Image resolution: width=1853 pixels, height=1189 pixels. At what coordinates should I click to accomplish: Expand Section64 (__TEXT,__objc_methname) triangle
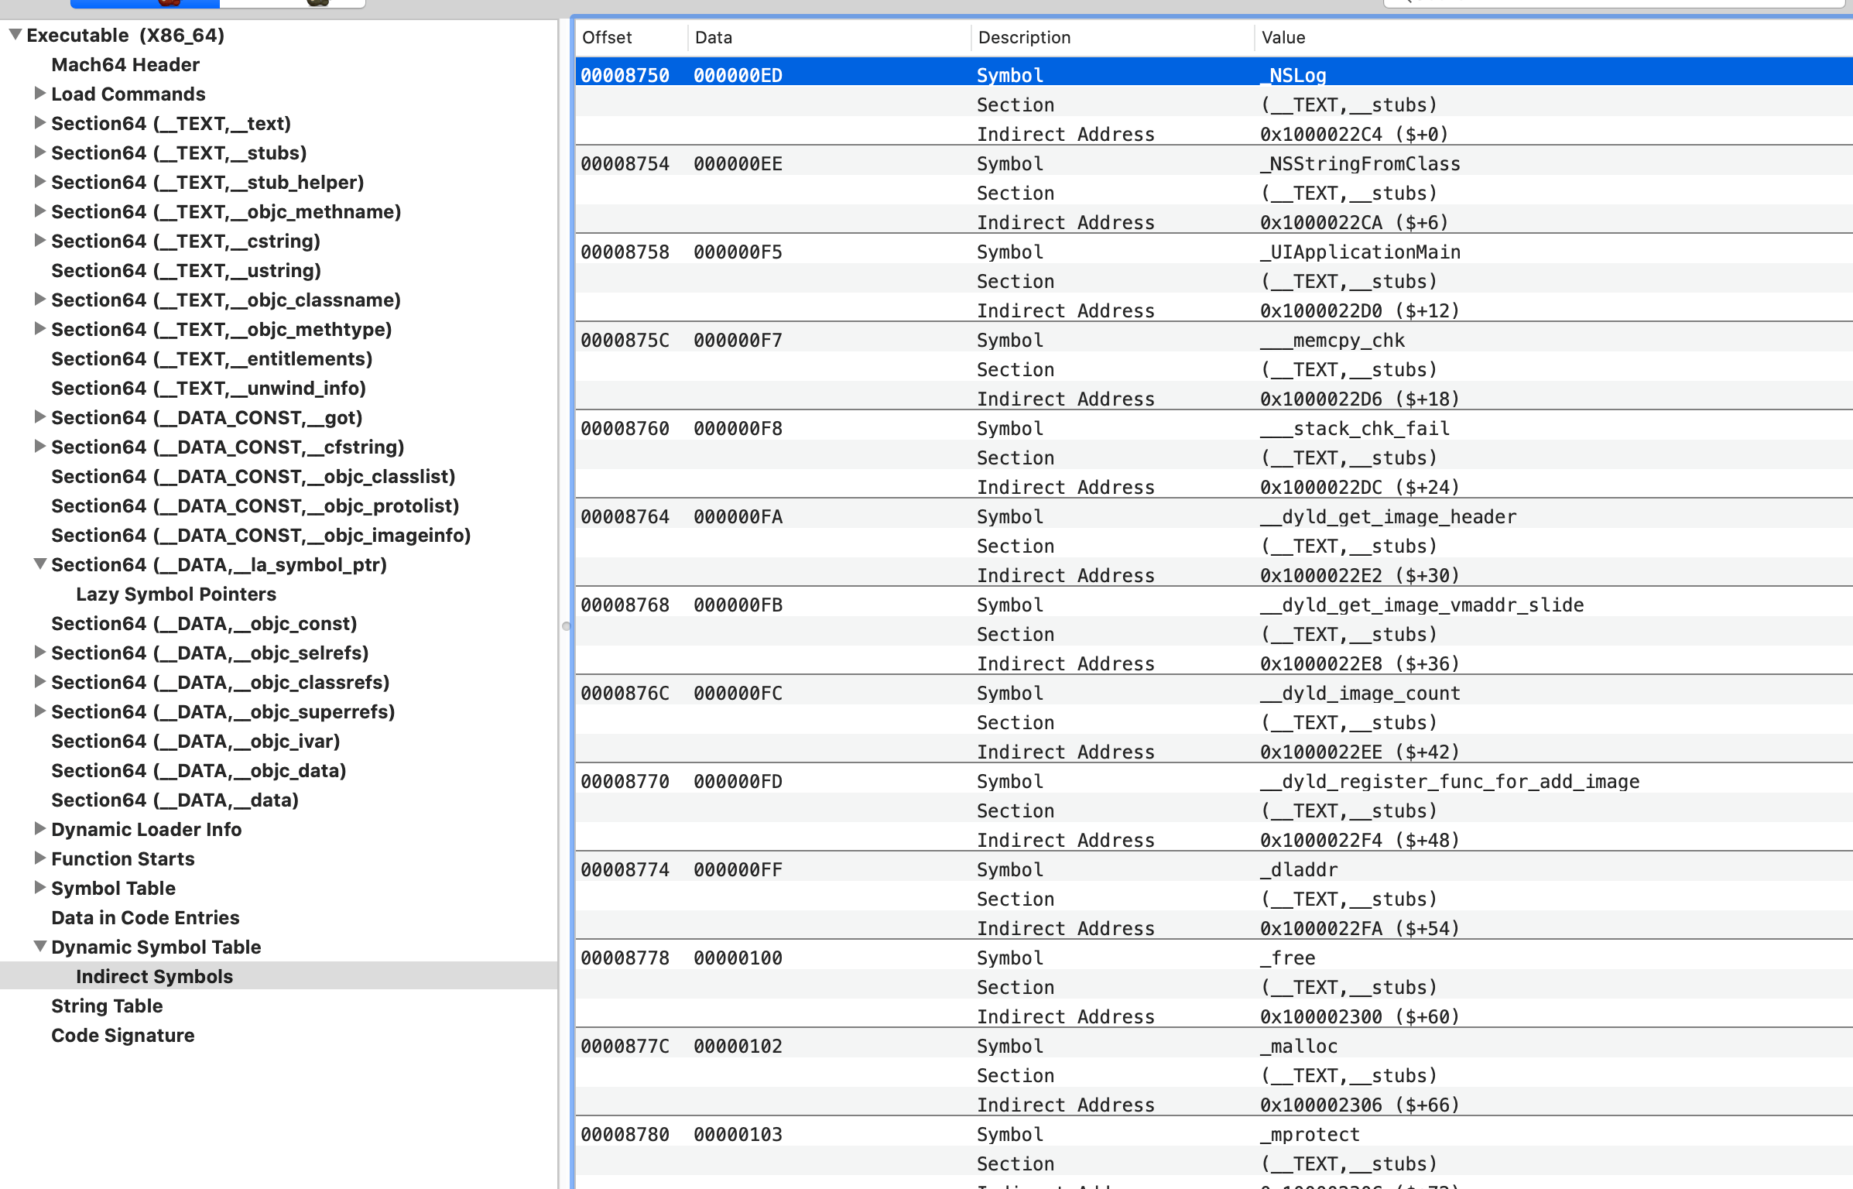point(39,211)
